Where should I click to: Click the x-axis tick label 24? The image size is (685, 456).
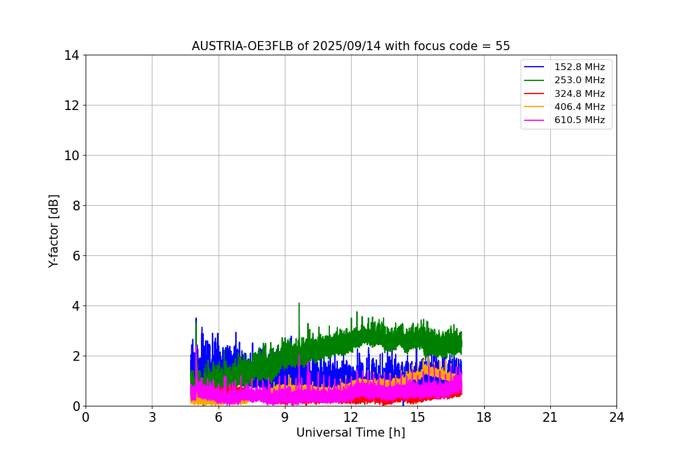tap(616, 417)
